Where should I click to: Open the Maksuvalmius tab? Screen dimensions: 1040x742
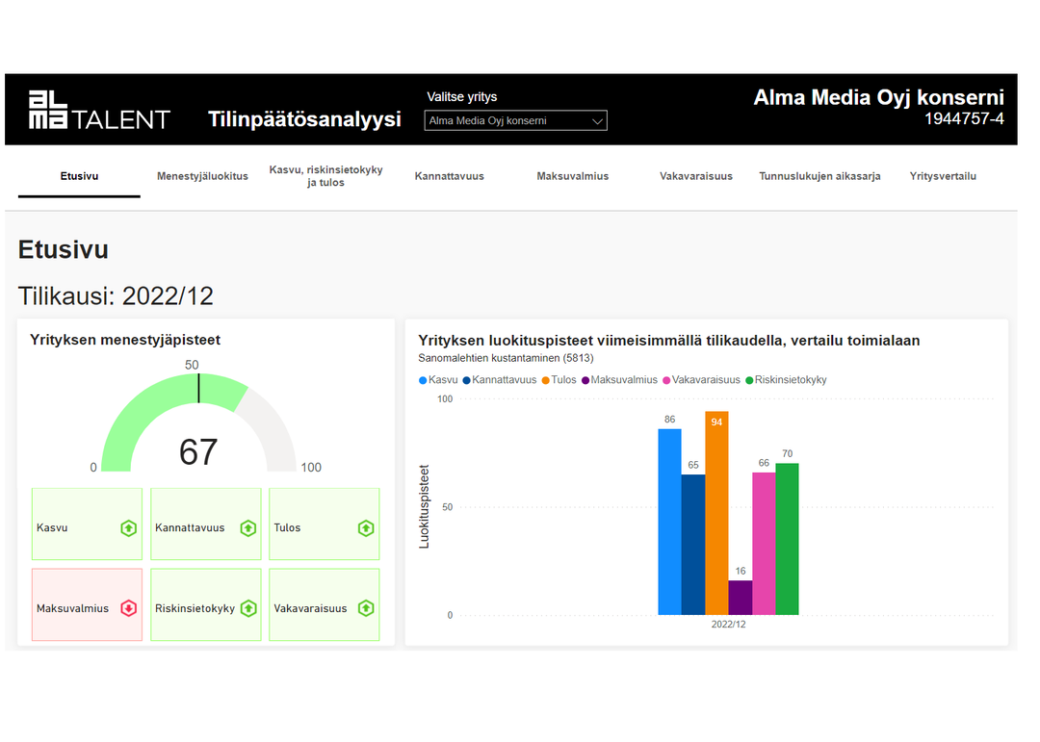(x=572, y=176)
